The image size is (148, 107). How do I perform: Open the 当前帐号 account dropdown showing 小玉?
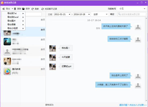[x=132, y=9]
